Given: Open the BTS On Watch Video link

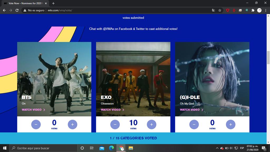Looking at the screenshot, I should (x=33, y=110).
